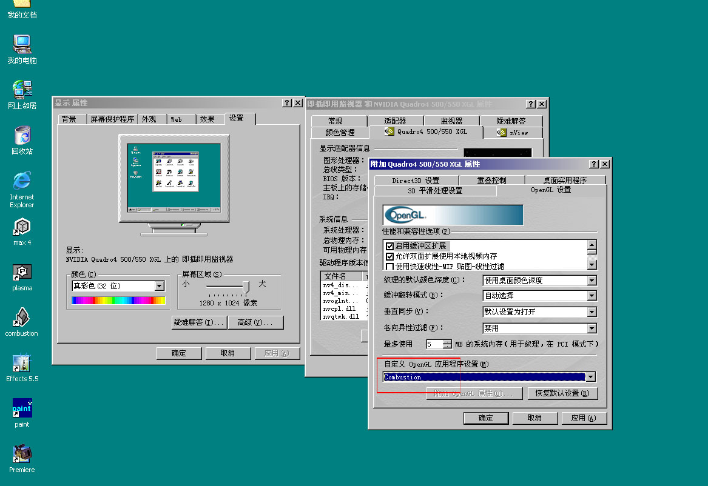Select the 回收站 recycle bin icon
The height and width of the screenshot is (486, 708).
point(22,141)
